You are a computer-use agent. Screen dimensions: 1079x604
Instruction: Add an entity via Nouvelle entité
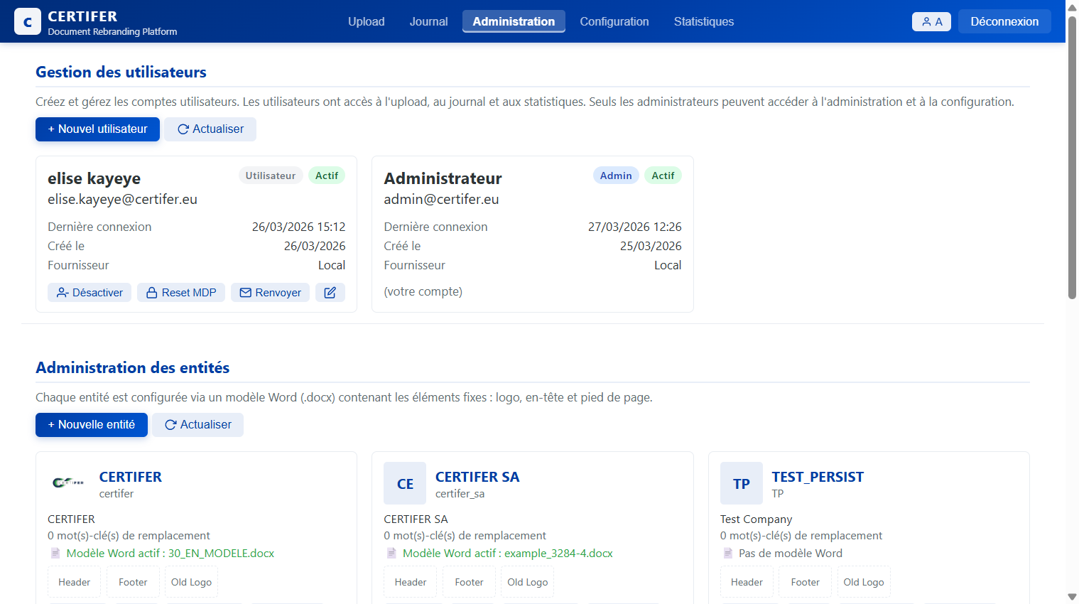pyautogui.click(x=91, y=424)
